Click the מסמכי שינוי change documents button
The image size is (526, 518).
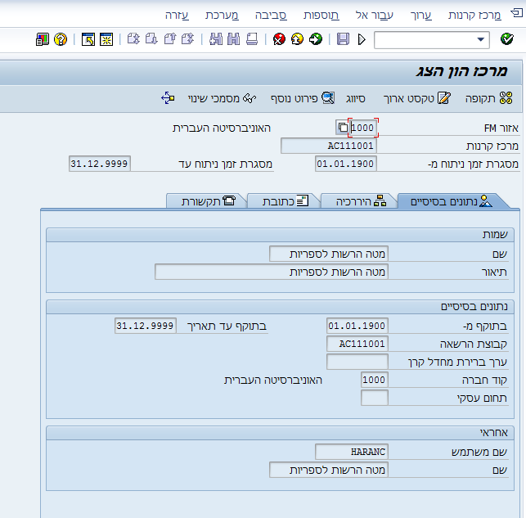pos(222,98)
